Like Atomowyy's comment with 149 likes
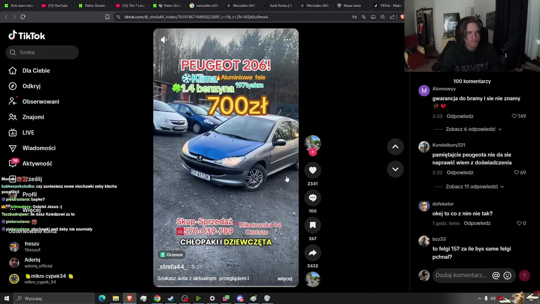 pyautogui.click(x=514, y=116)
